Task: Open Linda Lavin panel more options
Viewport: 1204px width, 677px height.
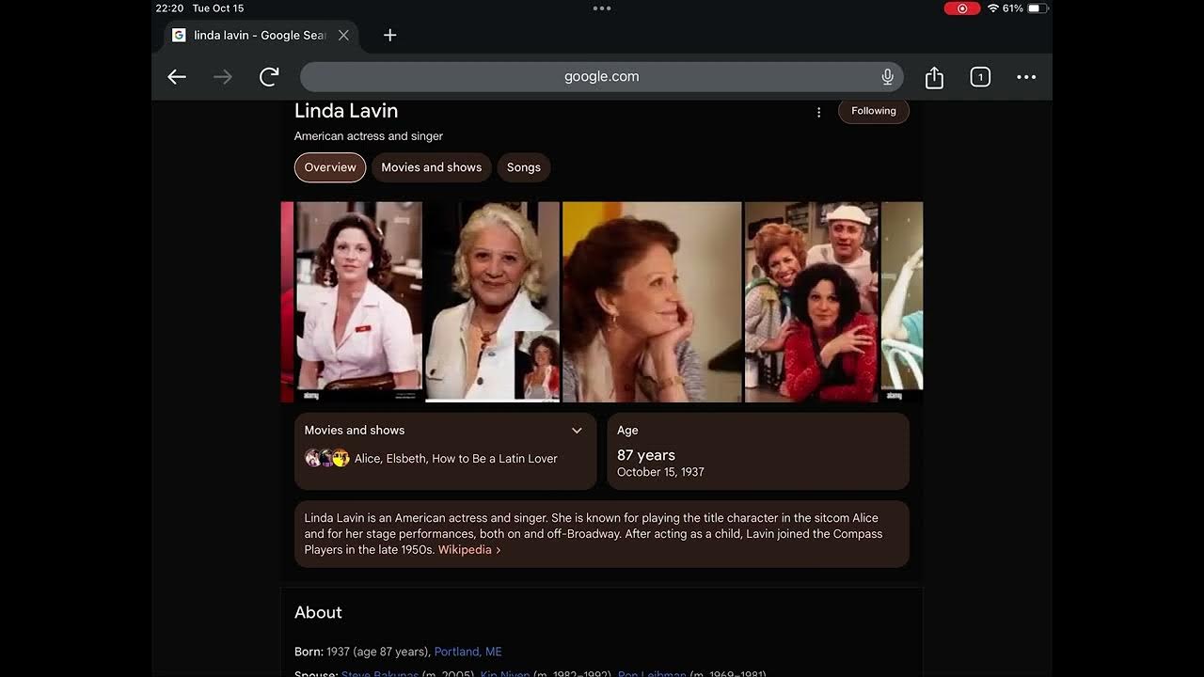Action: (x=818, y=112)
